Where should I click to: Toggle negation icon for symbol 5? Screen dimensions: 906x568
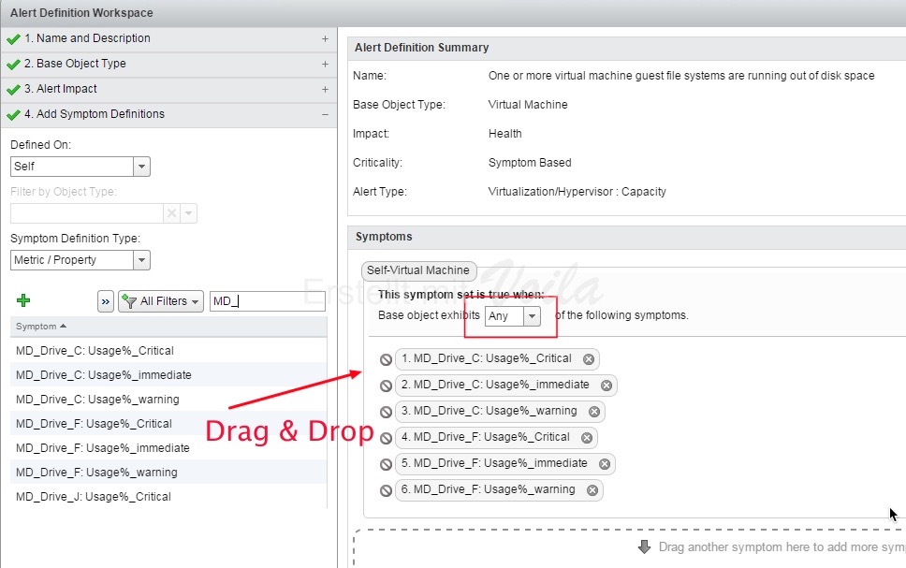tap(386, 464)
